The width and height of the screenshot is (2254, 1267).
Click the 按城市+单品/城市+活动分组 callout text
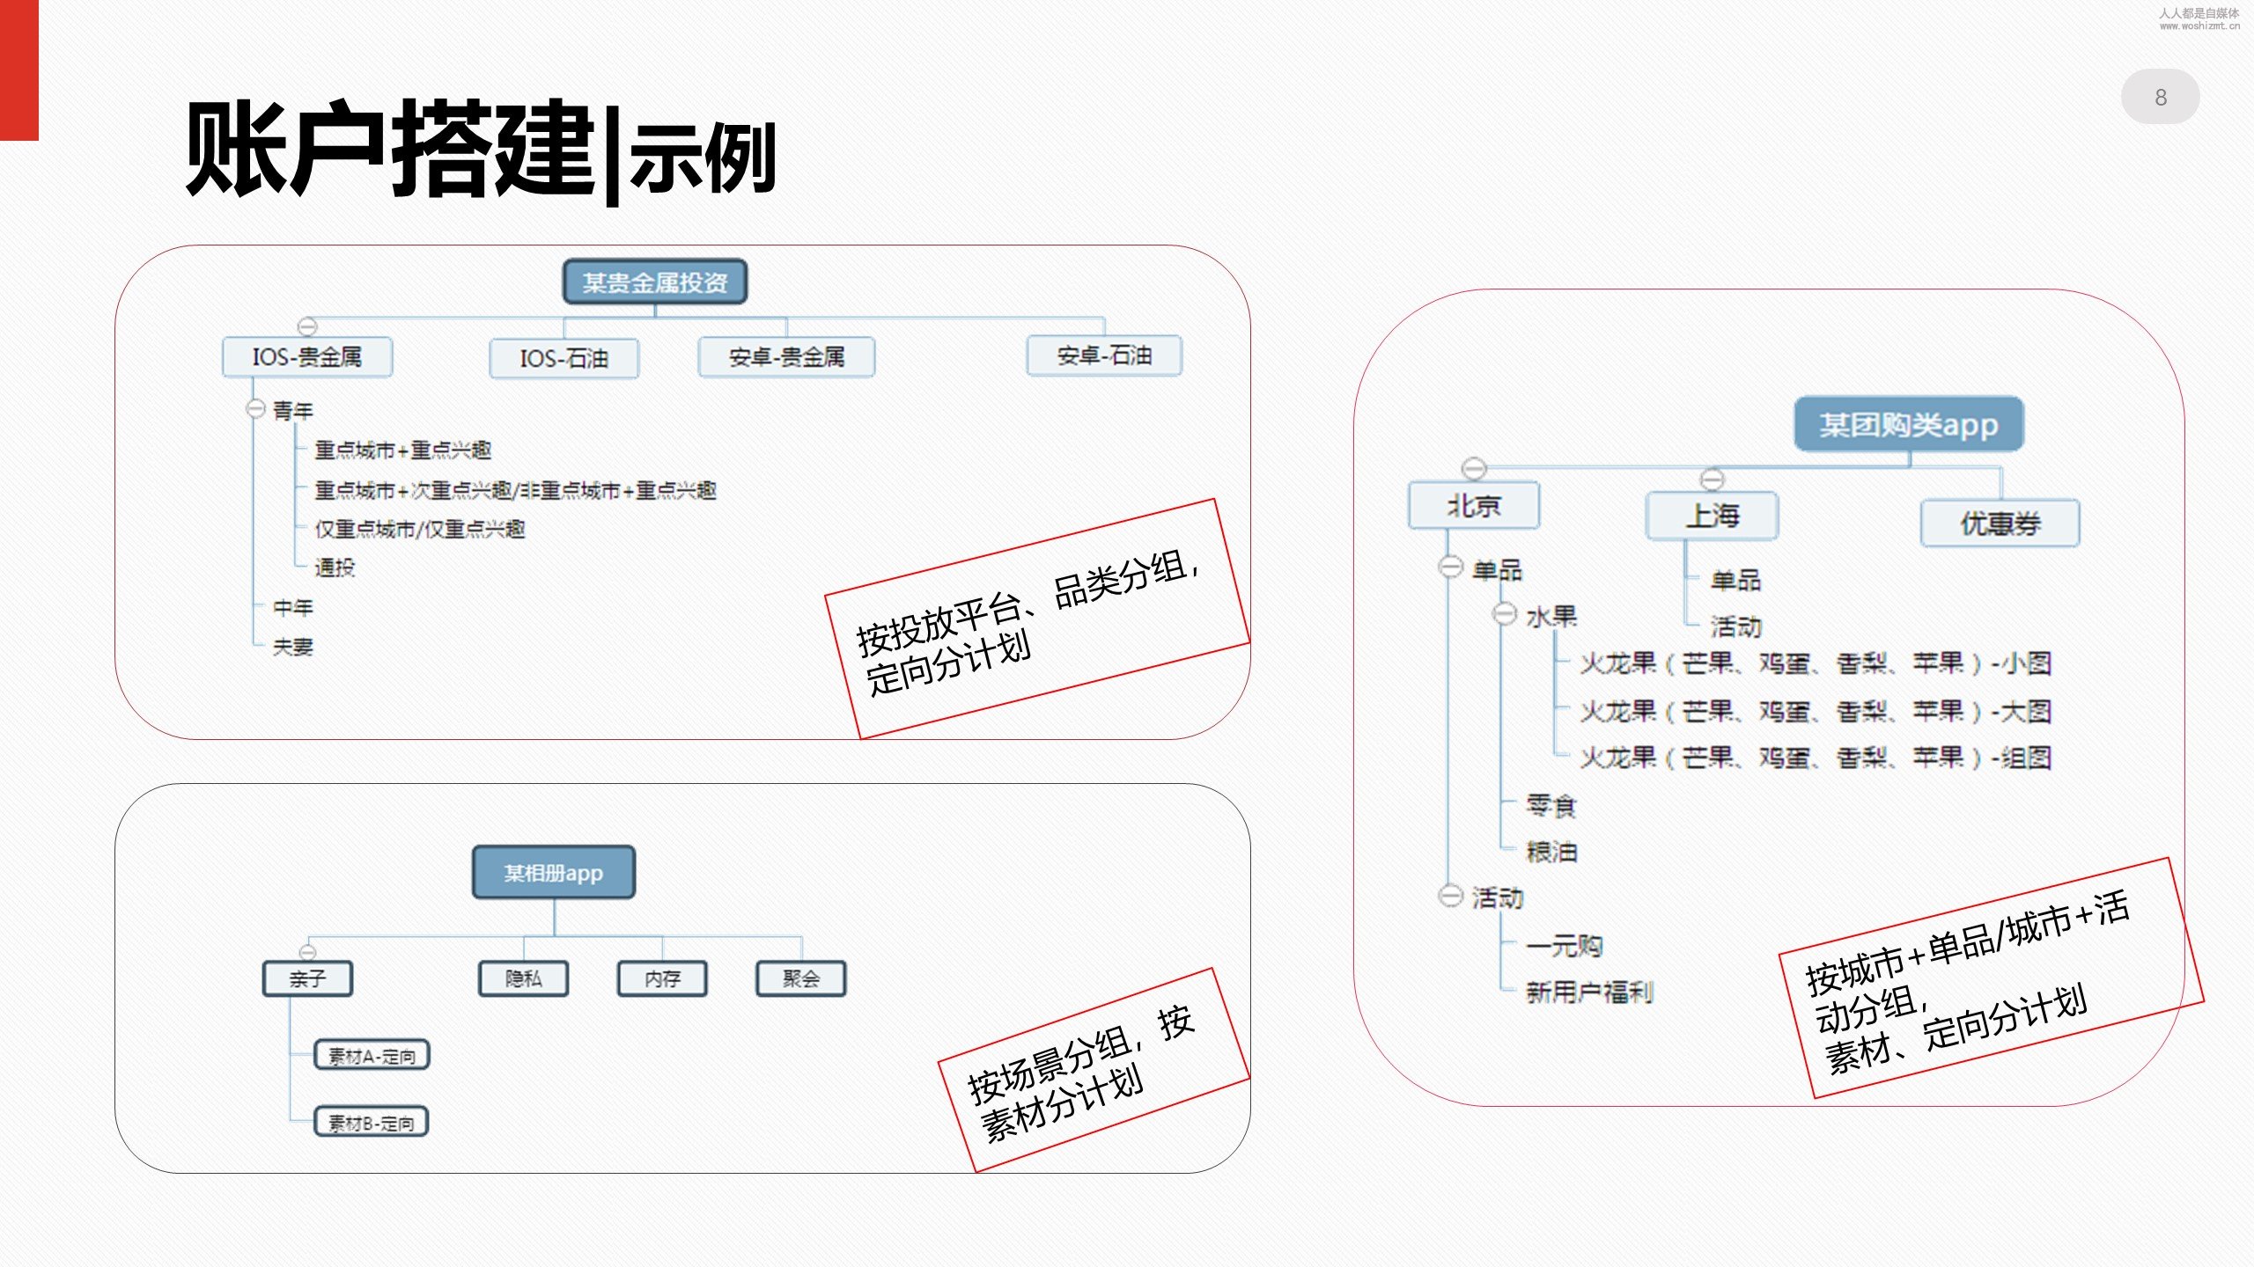[1969, 981]
